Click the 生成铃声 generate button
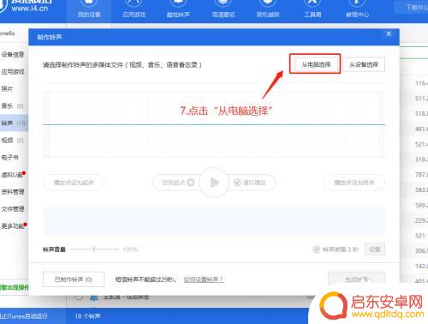This screenshot has height=324, width=428. point(356,279)
